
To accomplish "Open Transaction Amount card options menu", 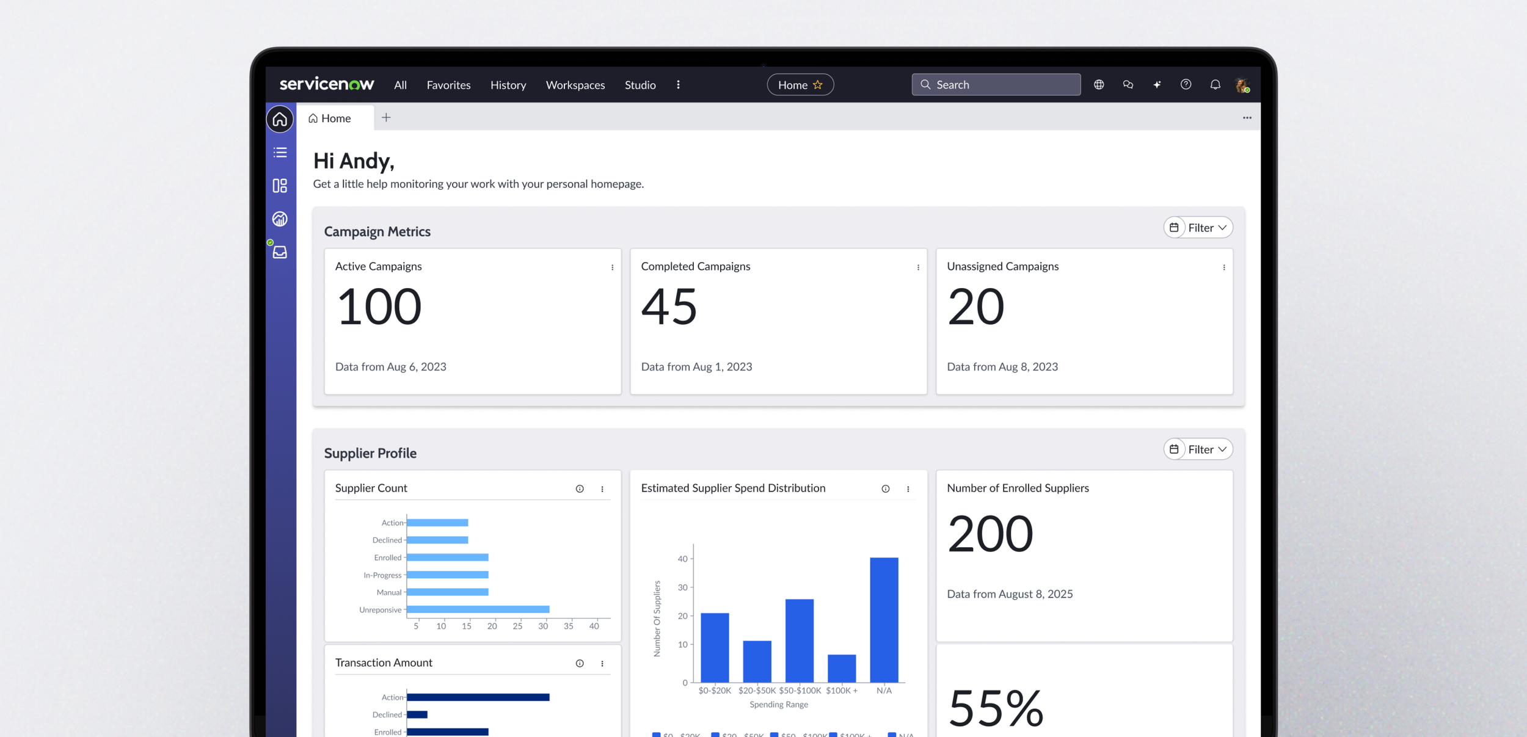I will click(602, 663).
